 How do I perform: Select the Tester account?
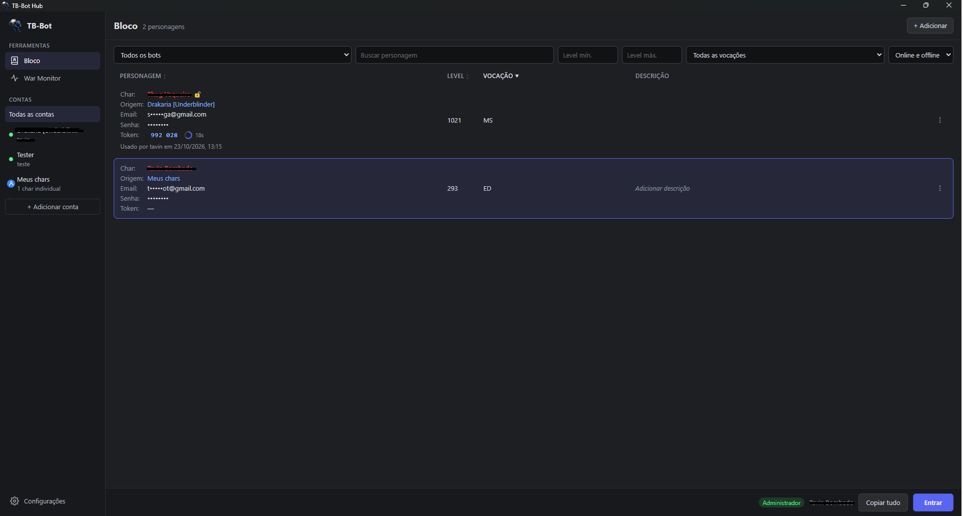(52, 159)
